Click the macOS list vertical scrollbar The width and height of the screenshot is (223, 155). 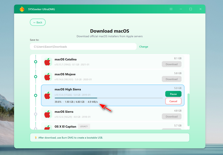(188, 109)
